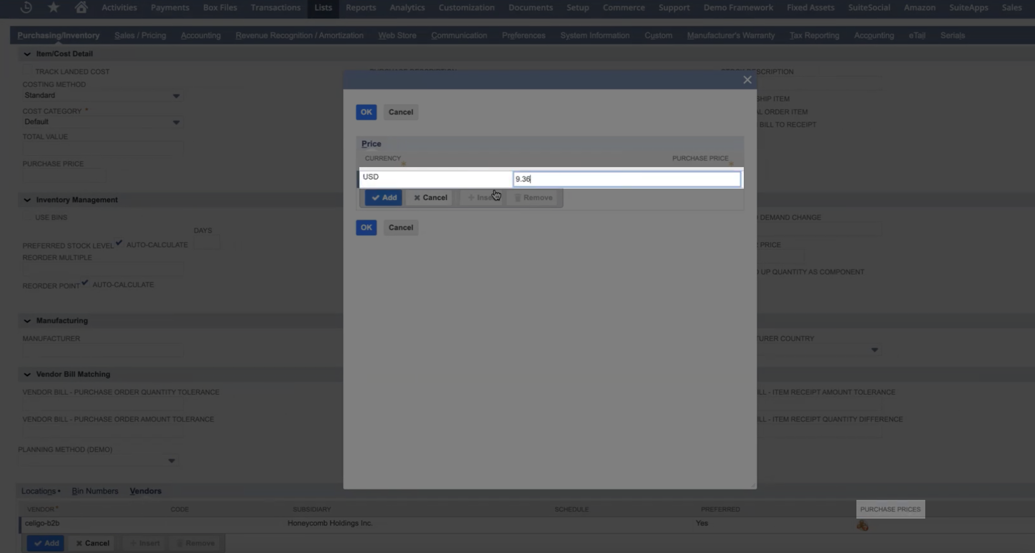
Task: Go to the Home icon
Action: coord(81,7)
